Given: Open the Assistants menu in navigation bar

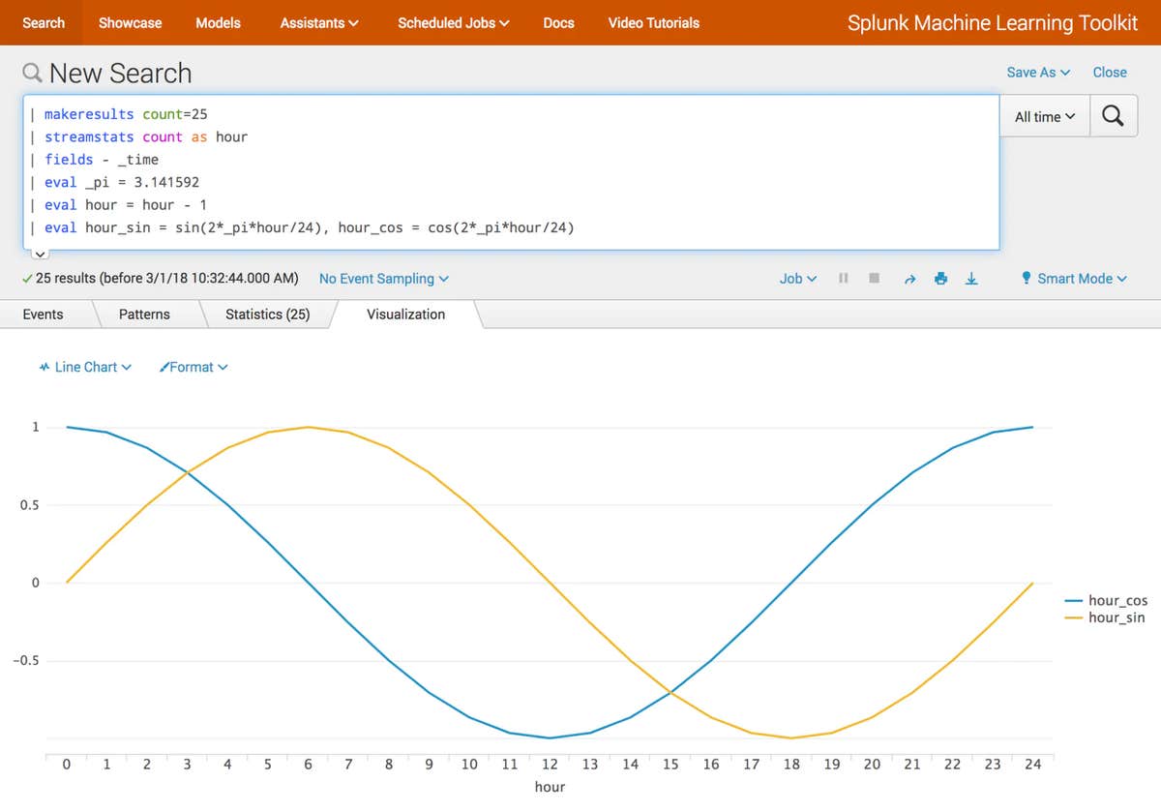Looking at the screenshot, I should (x=318, y=22).
